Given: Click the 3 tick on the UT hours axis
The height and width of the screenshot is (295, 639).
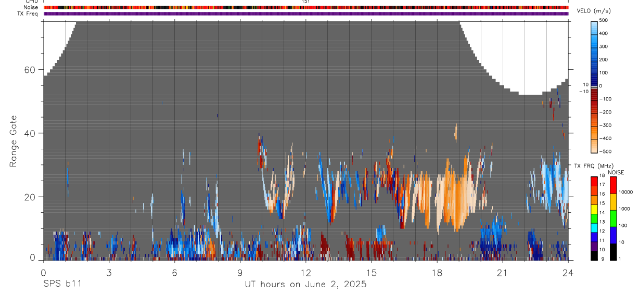Looking at the screenshot, I should click(109, 272).
